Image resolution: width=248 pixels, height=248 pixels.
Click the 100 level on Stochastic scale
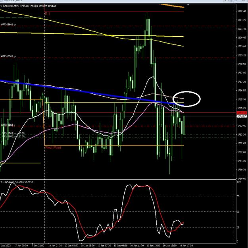pyautogui.click(x=239, y=182)
